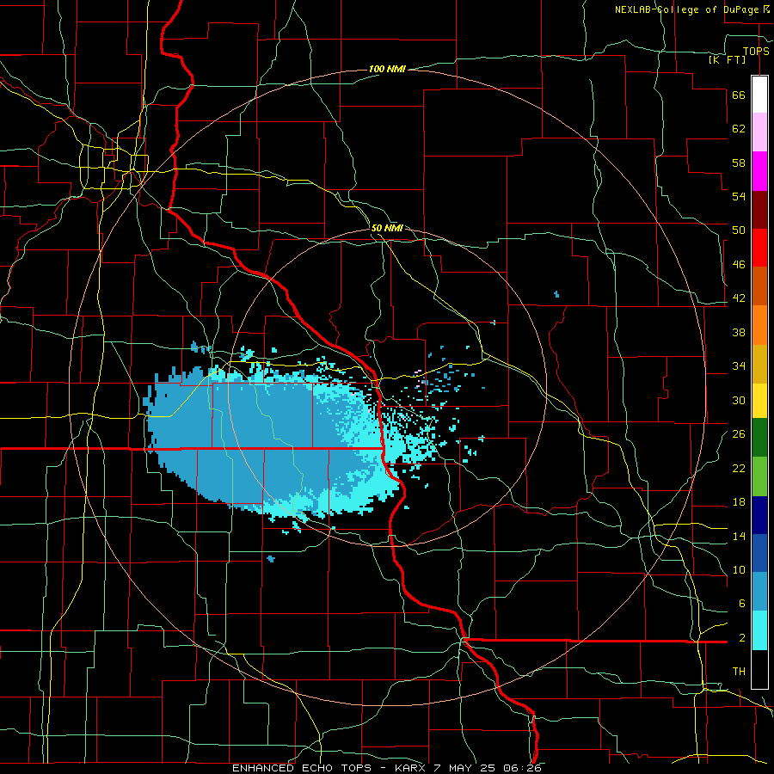The width and height of the screenshot is (774, 774).
Task: Click the '34' legend label
Action: pyautogui.click(x=739, y=366)
